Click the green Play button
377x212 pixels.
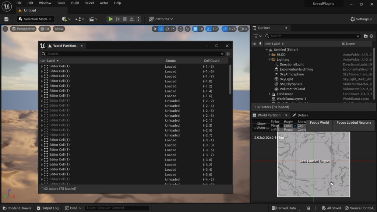pyautogui.click(x=110, y=19)
